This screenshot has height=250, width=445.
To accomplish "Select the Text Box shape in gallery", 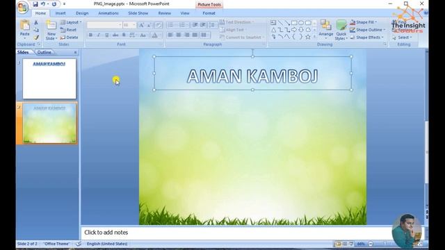I will (273, 23).
